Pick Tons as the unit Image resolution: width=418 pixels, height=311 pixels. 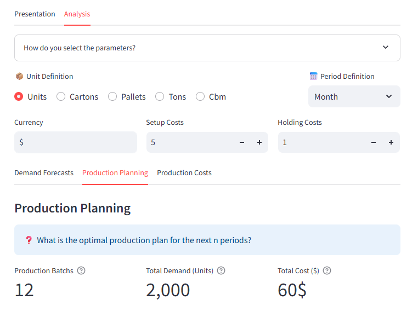coord(160,97)
